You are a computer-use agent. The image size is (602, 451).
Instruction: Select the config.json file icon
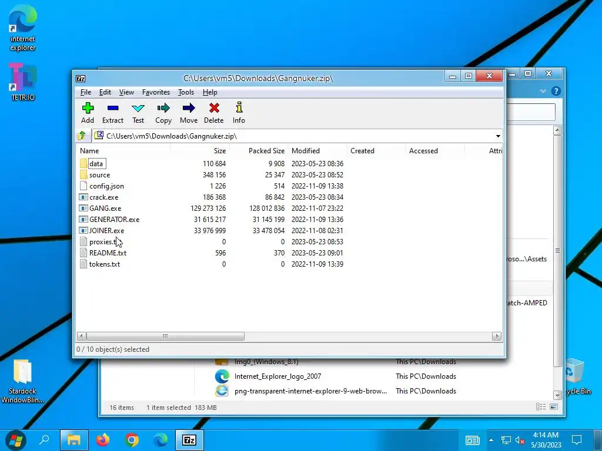click(83, 186)
